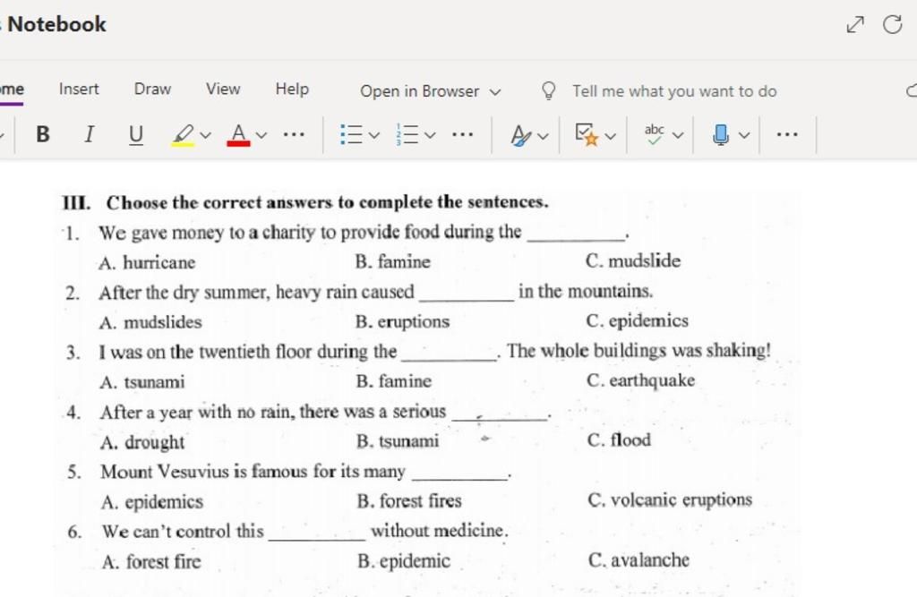Click answer A. mudslides
The height and width of the screenshot is (597, 917).
coord(150,322)
